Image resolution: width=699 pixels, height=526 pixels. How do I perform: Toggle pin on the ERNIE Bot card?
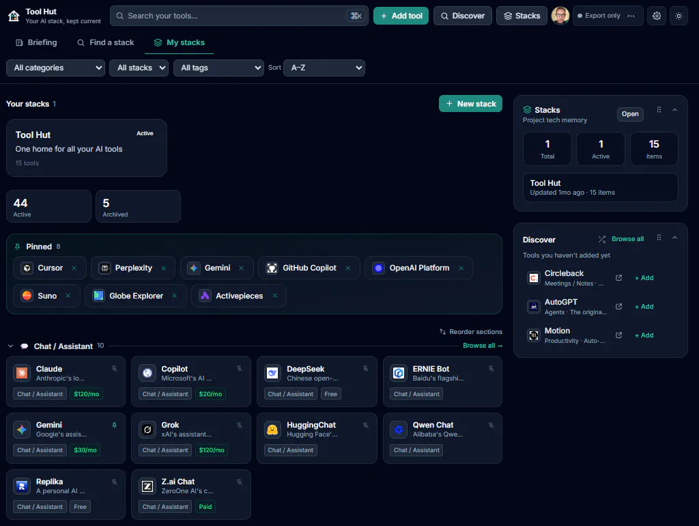point(491,368)
